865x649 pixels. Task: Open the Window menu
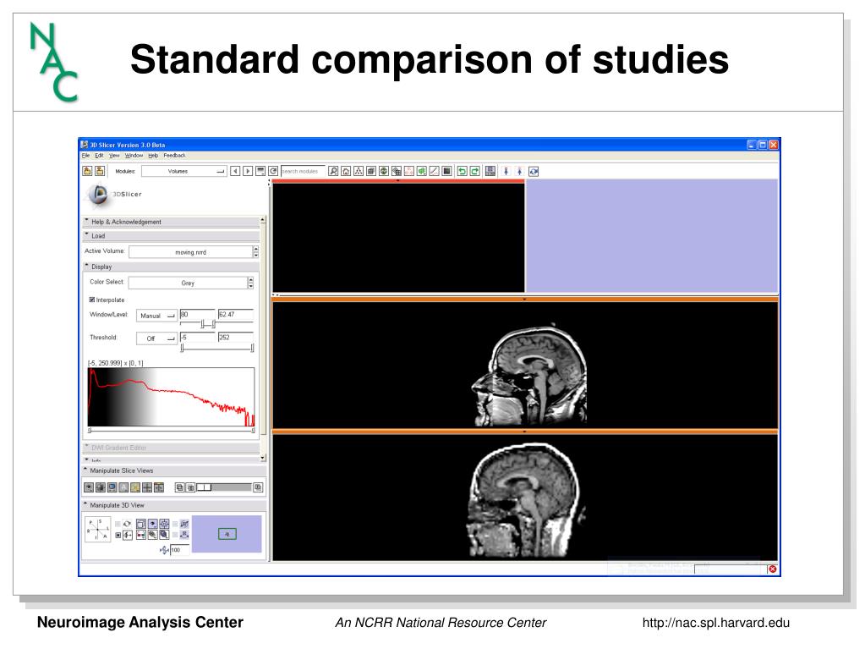click(x=134, y=156)
